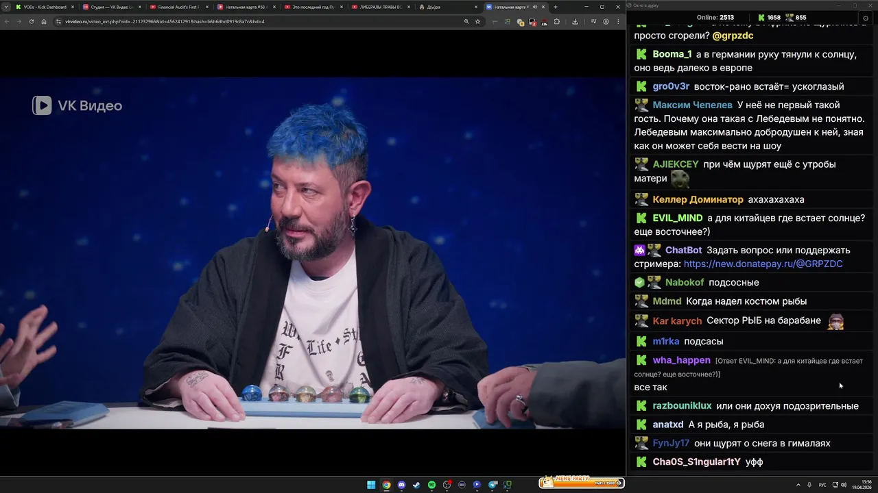Mute the audio icon on the active tab
Screen dimensions: 878x493
coord(535,7)
